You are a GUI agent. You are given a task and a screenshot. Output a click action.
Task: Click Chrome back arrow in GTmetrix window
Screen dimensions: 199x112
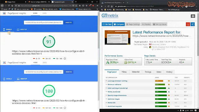102,6
